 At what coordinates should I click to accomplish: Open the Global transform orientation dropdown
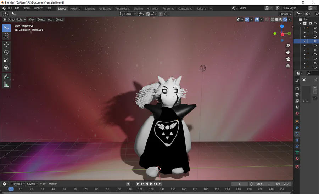tap(128, 14)
